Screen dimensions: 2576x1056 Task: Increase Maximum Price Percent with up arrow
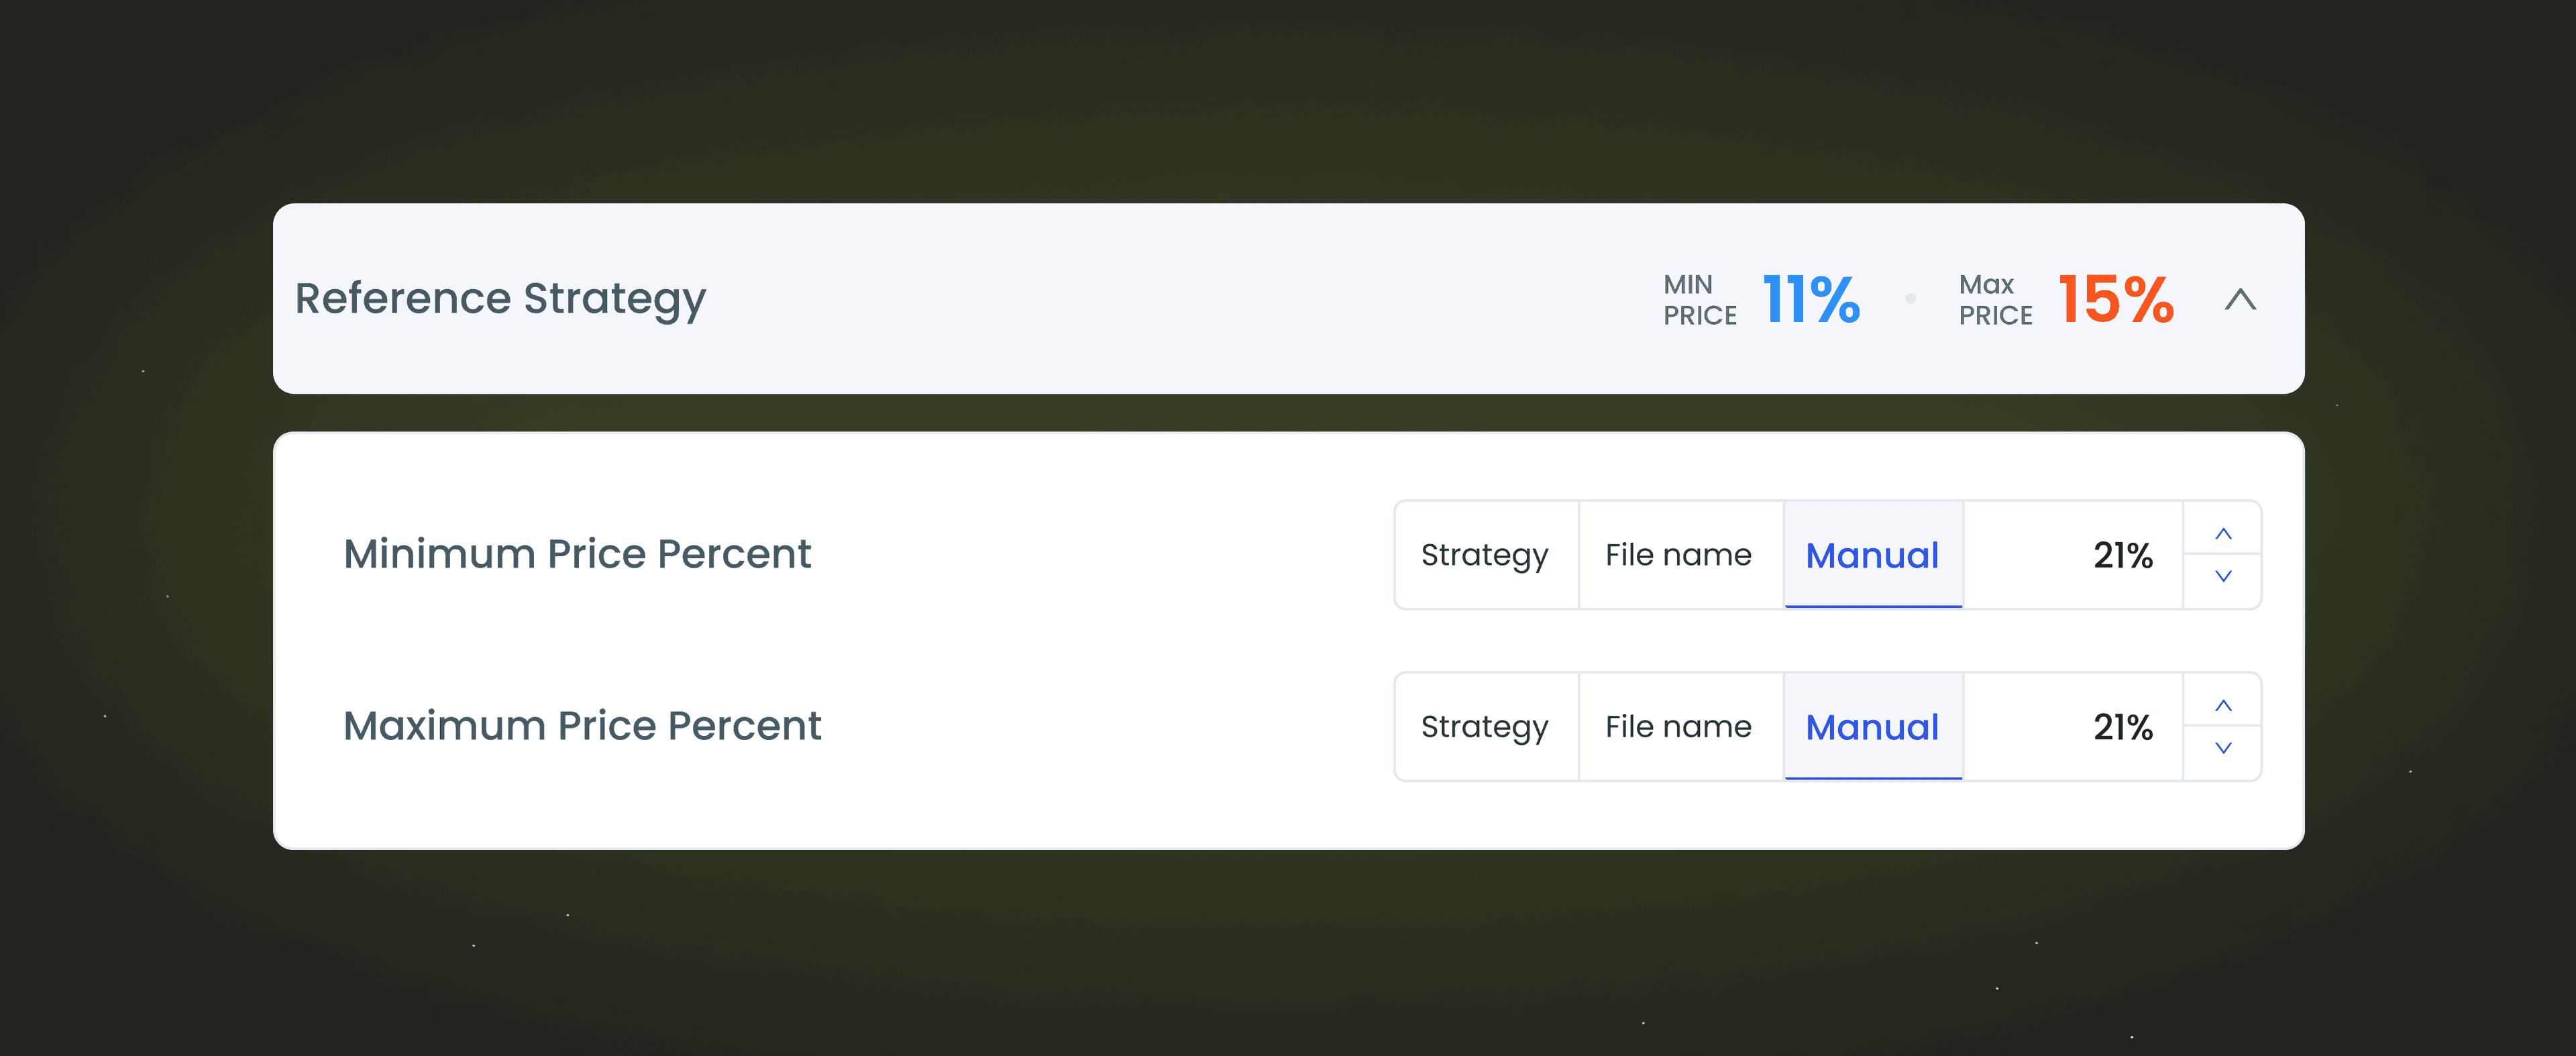[2223, 705]
